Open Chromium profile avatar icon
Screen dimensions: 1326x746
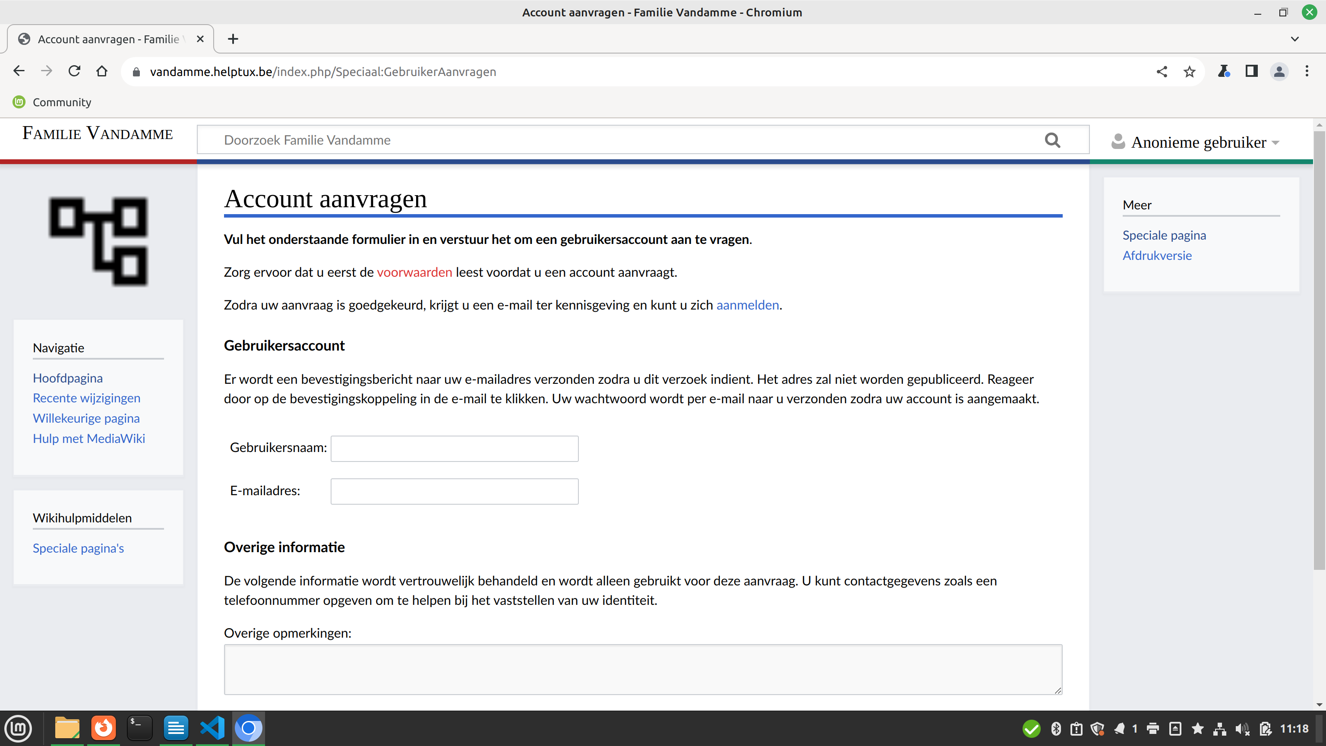1279,71
